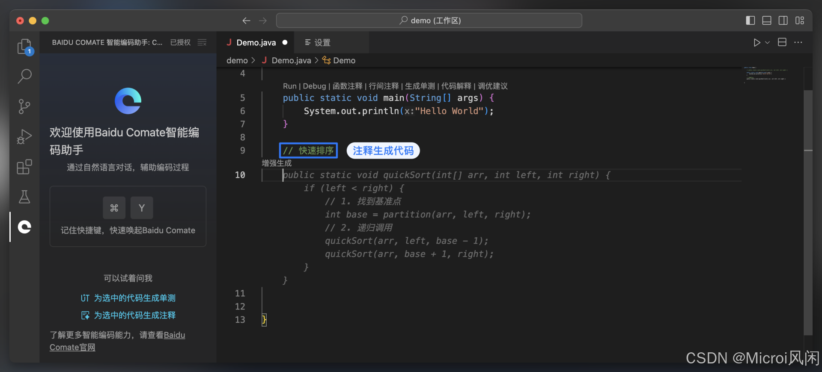Viewport: 822px width, 372px height.
Task: Open the Explorer view in activity bar
Action: point(24,47)
